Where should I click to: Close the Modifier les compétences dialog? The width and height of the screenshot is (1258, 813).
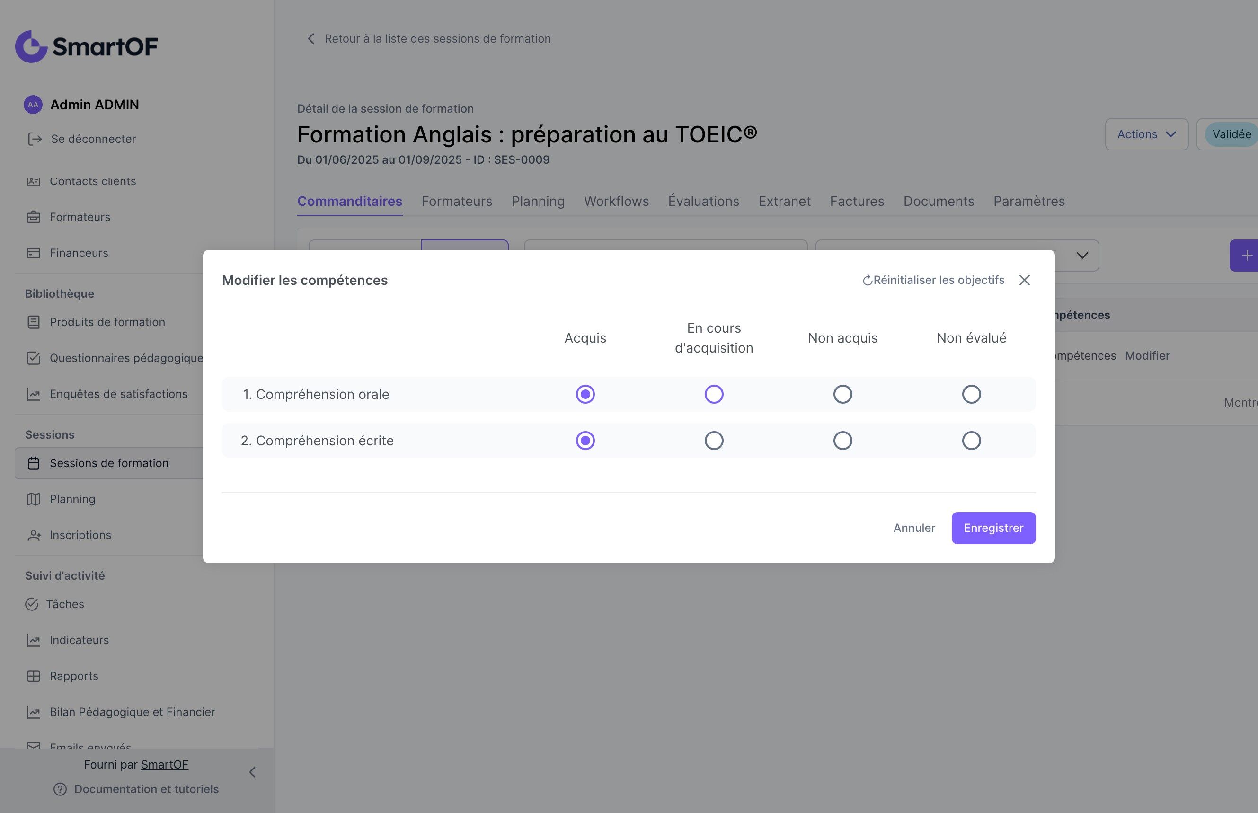click(1024, 280)
